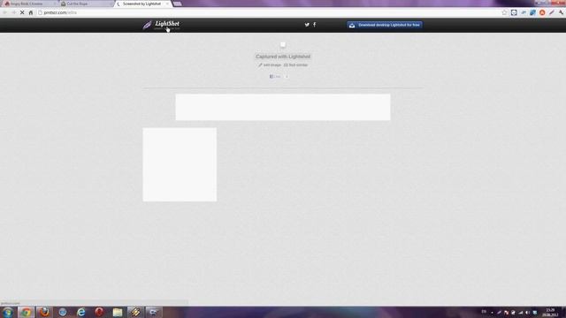Open the Windows Start menu
The height and width of the screenshot is (318, 566).
pyautogui.click(x=8, y=312)
